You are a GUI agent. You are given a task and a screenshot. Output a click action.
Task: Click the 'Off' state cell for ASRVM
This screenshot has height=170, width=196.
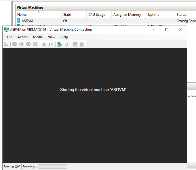[x=65, y=21]
